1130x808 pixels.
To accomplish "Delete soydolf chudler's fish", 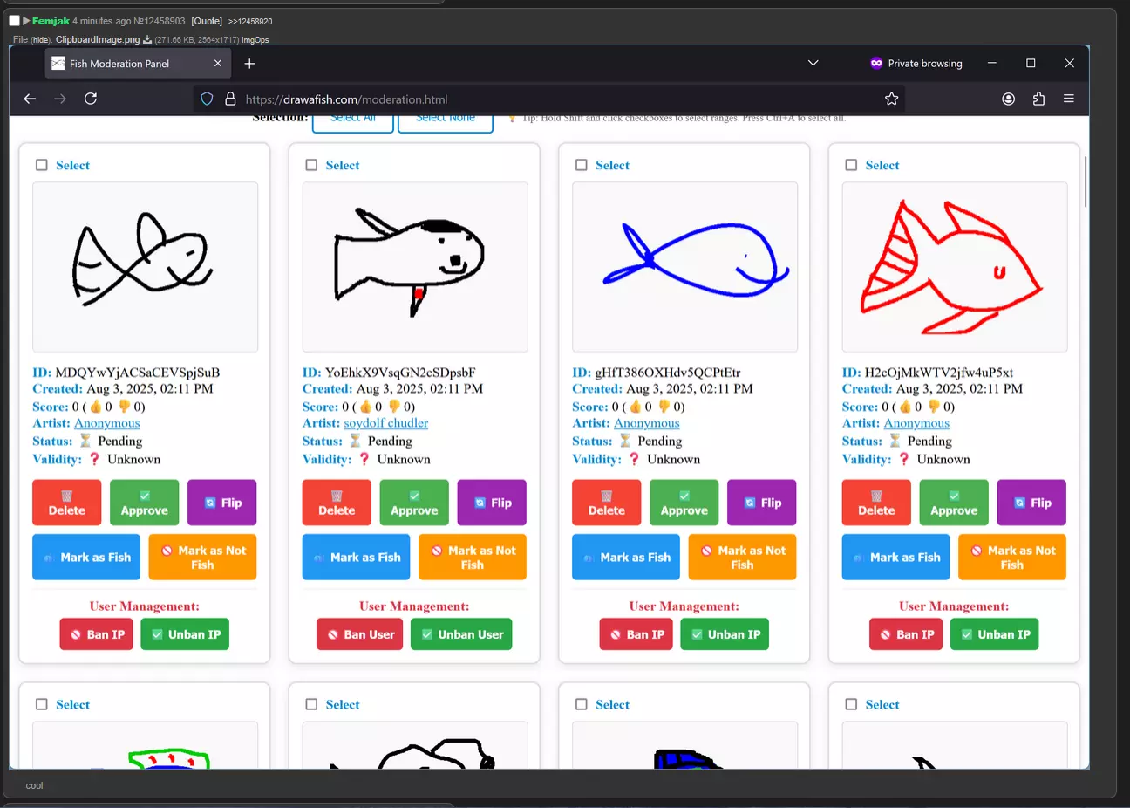I will (337, 503).
